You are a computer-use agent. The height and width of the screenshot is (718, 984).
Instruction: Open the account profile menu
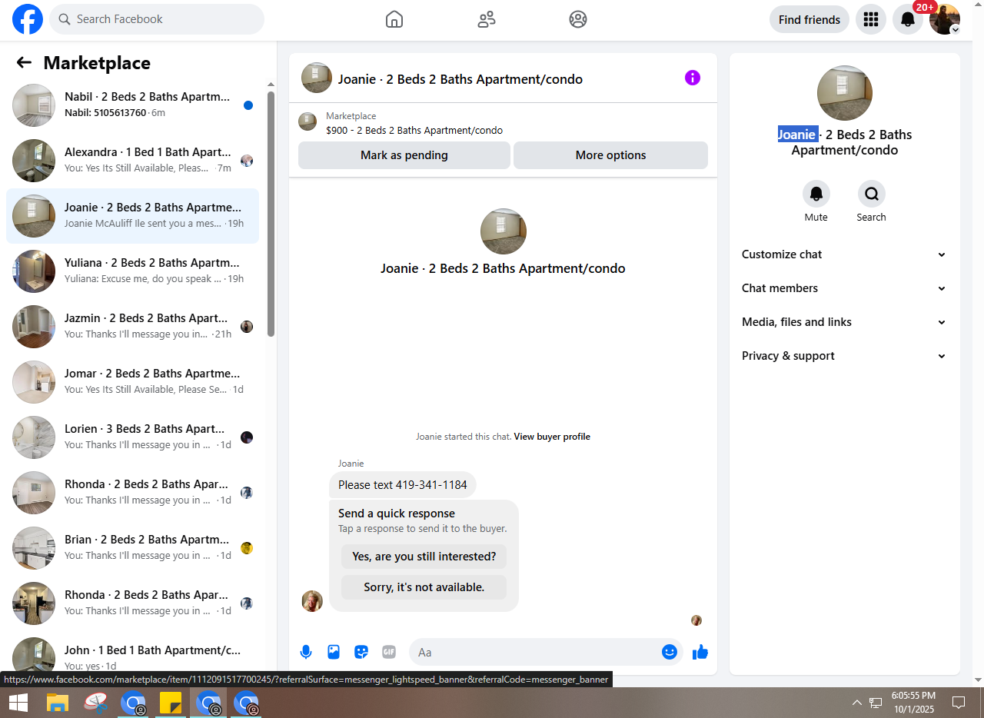point(945,19)
